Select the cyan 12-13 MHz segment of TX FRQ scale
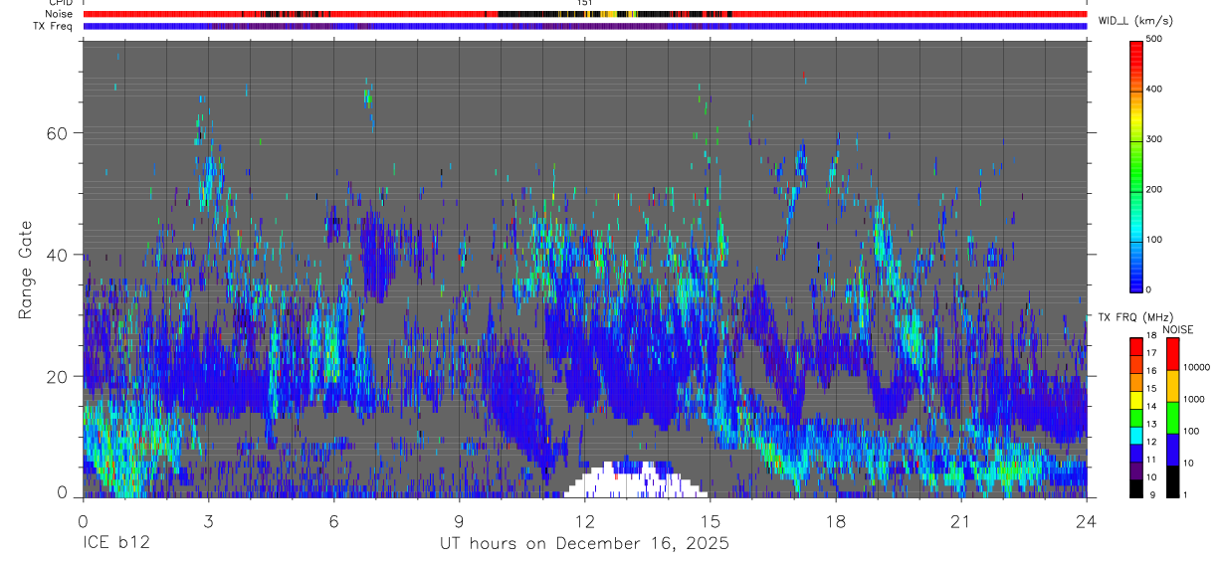 [x=1135, y=435]
